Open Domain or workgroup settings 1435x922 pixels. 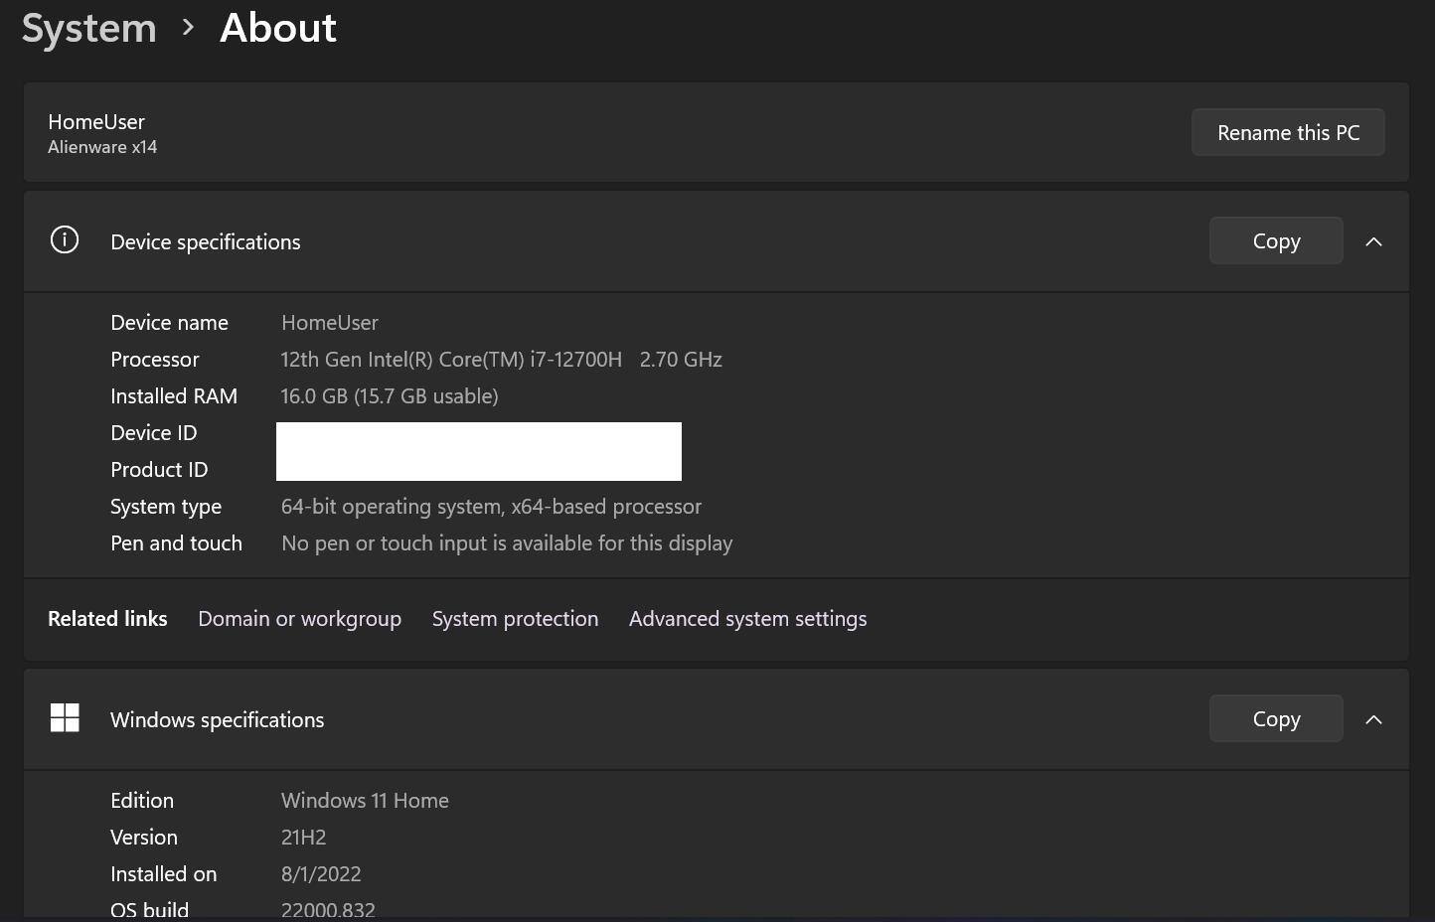pos(299,618)
